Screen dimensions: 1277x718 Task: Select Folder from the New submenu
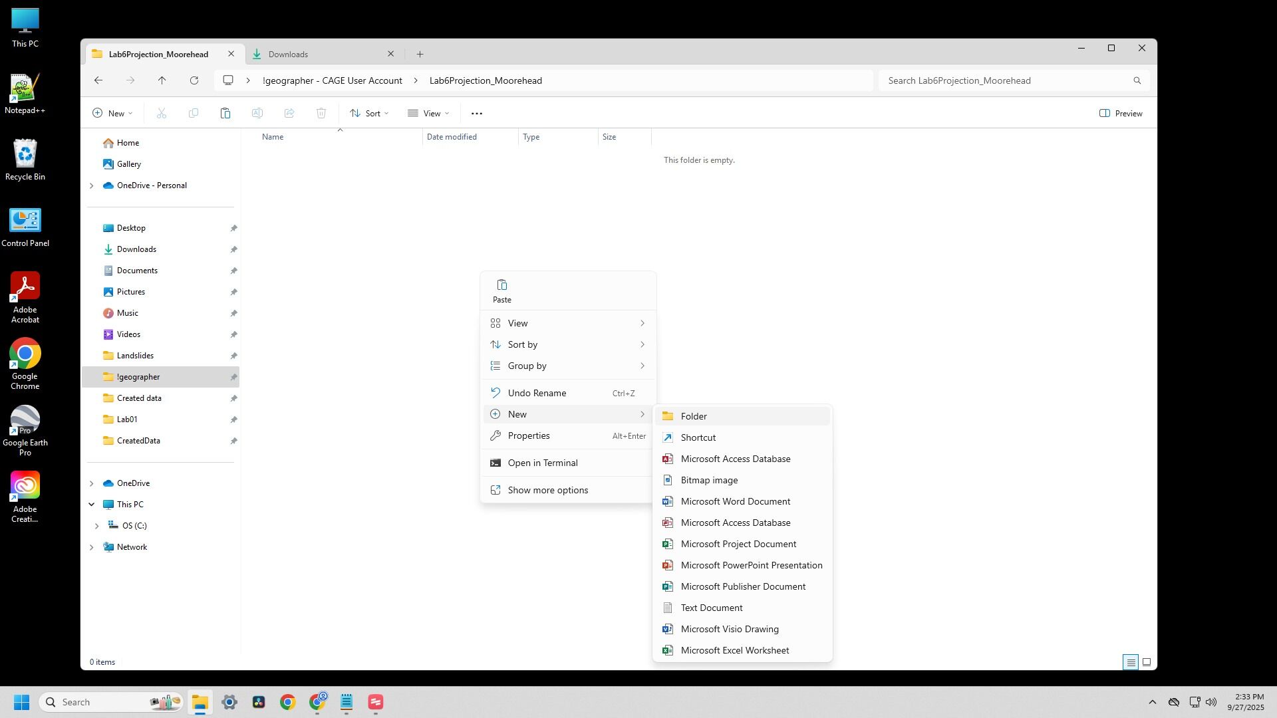693,416
